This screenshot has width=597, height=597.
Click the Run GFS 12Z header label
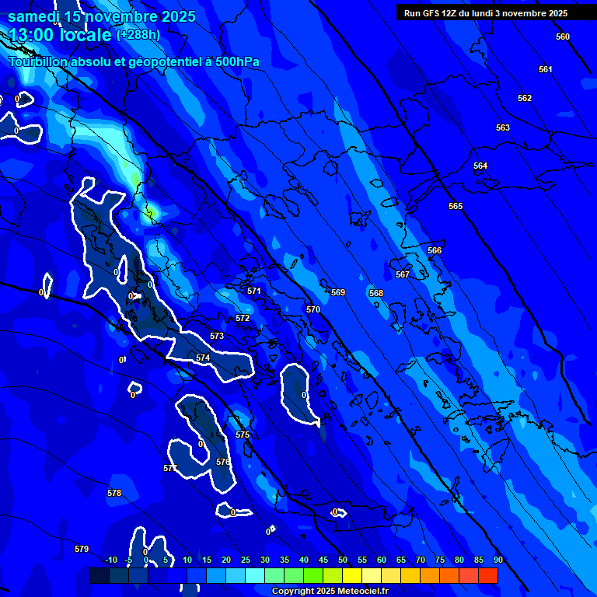coord(485,13)
